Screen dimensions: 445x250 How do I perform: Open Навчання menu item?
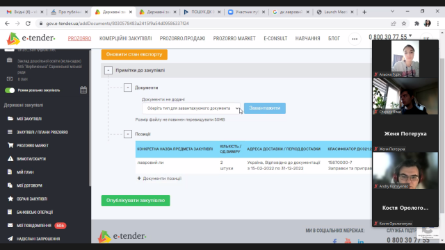[x=307, y=38]
